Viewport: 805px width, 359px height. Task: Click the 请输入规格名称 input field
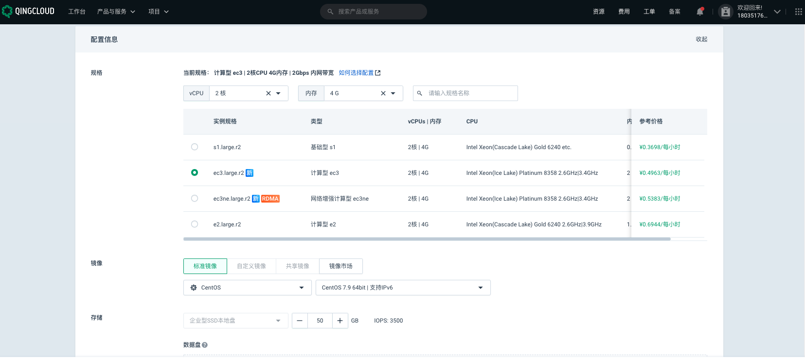click(465, 93)
